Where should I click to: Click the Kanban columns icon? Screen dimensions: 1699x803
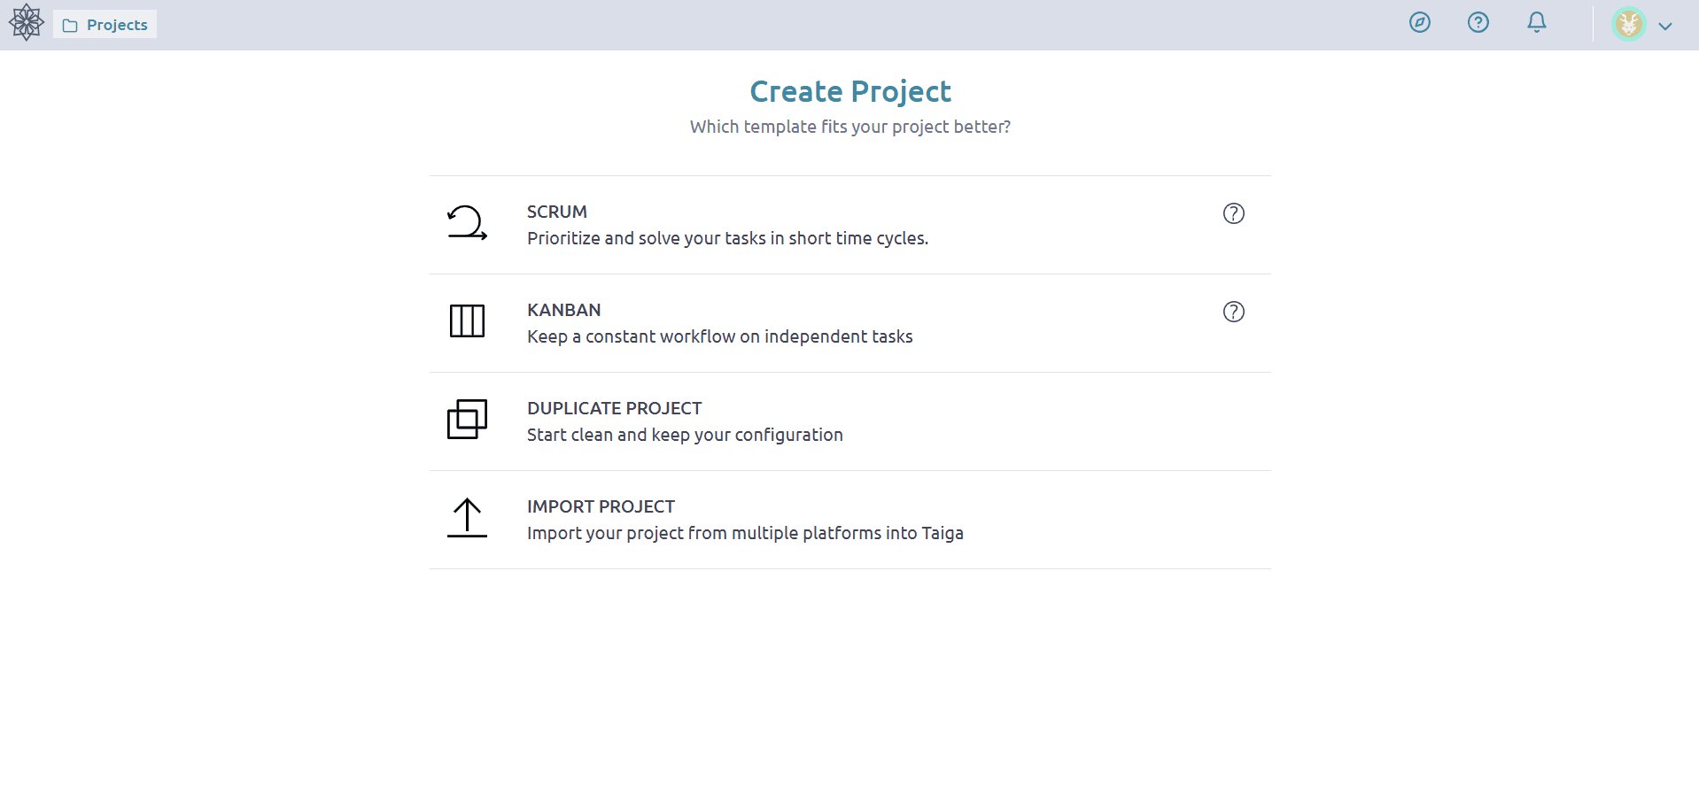pyautogui.click(x=467, y=320)
